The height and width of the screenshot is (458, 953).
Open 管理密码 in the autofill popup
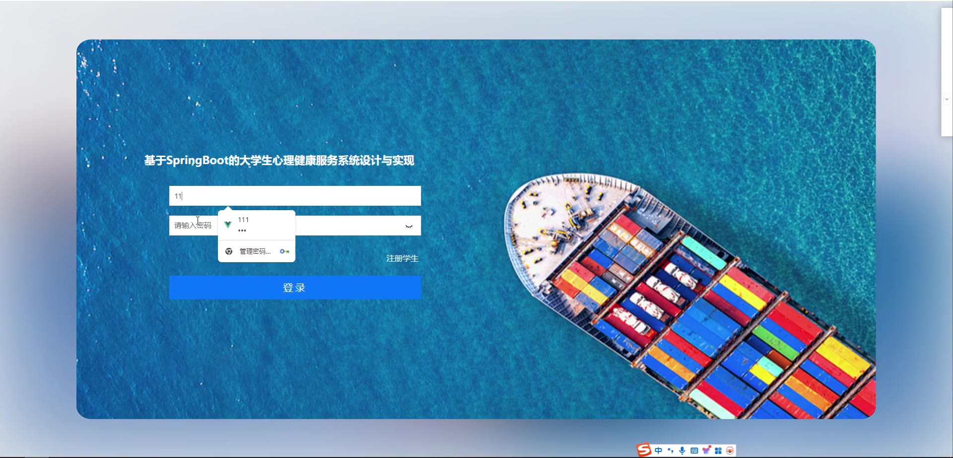point(257,251)
